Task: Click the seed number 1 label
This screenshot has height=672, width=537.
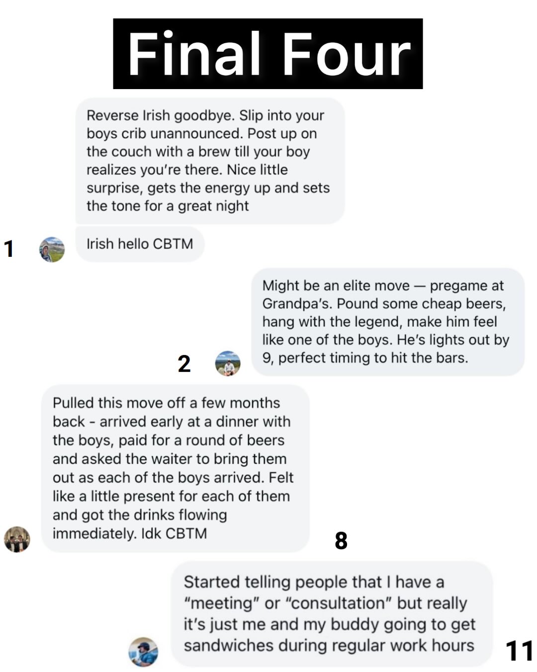Action: click(x=8, y=248)
